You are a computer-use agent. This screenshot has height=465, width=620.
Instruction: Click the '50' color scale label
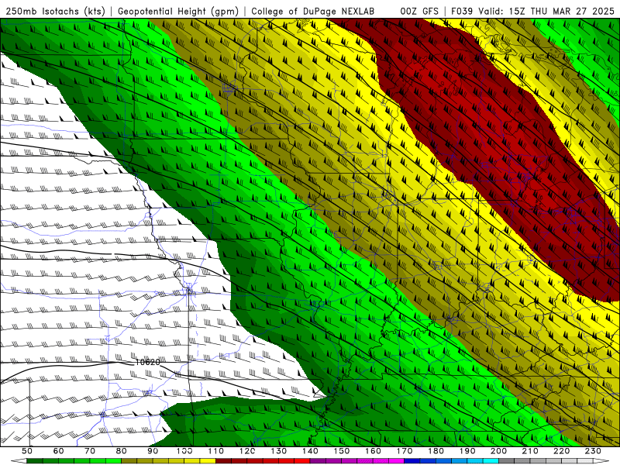coord(27,451)
